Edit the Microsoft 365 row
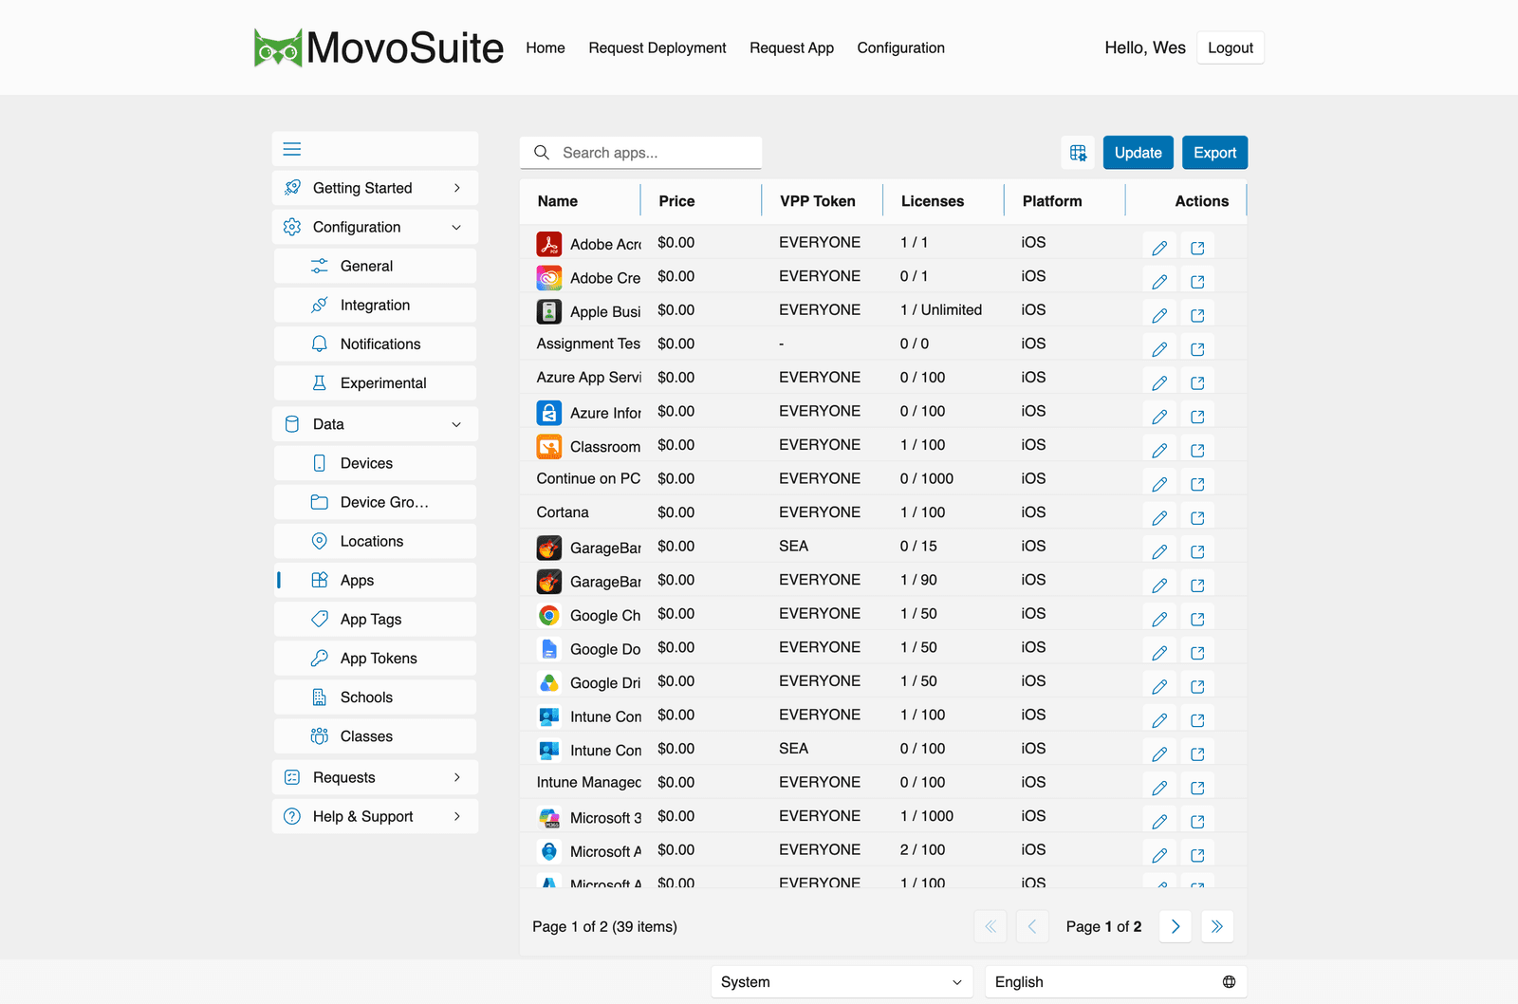Screen dimensions: 1518x1004 coord(1159,821)
